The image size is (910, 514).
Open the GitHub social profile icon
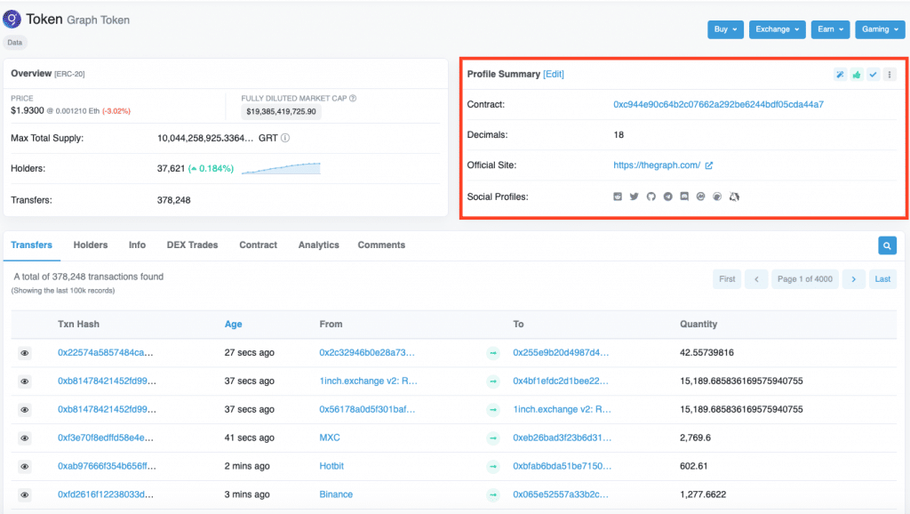point(651,197)
